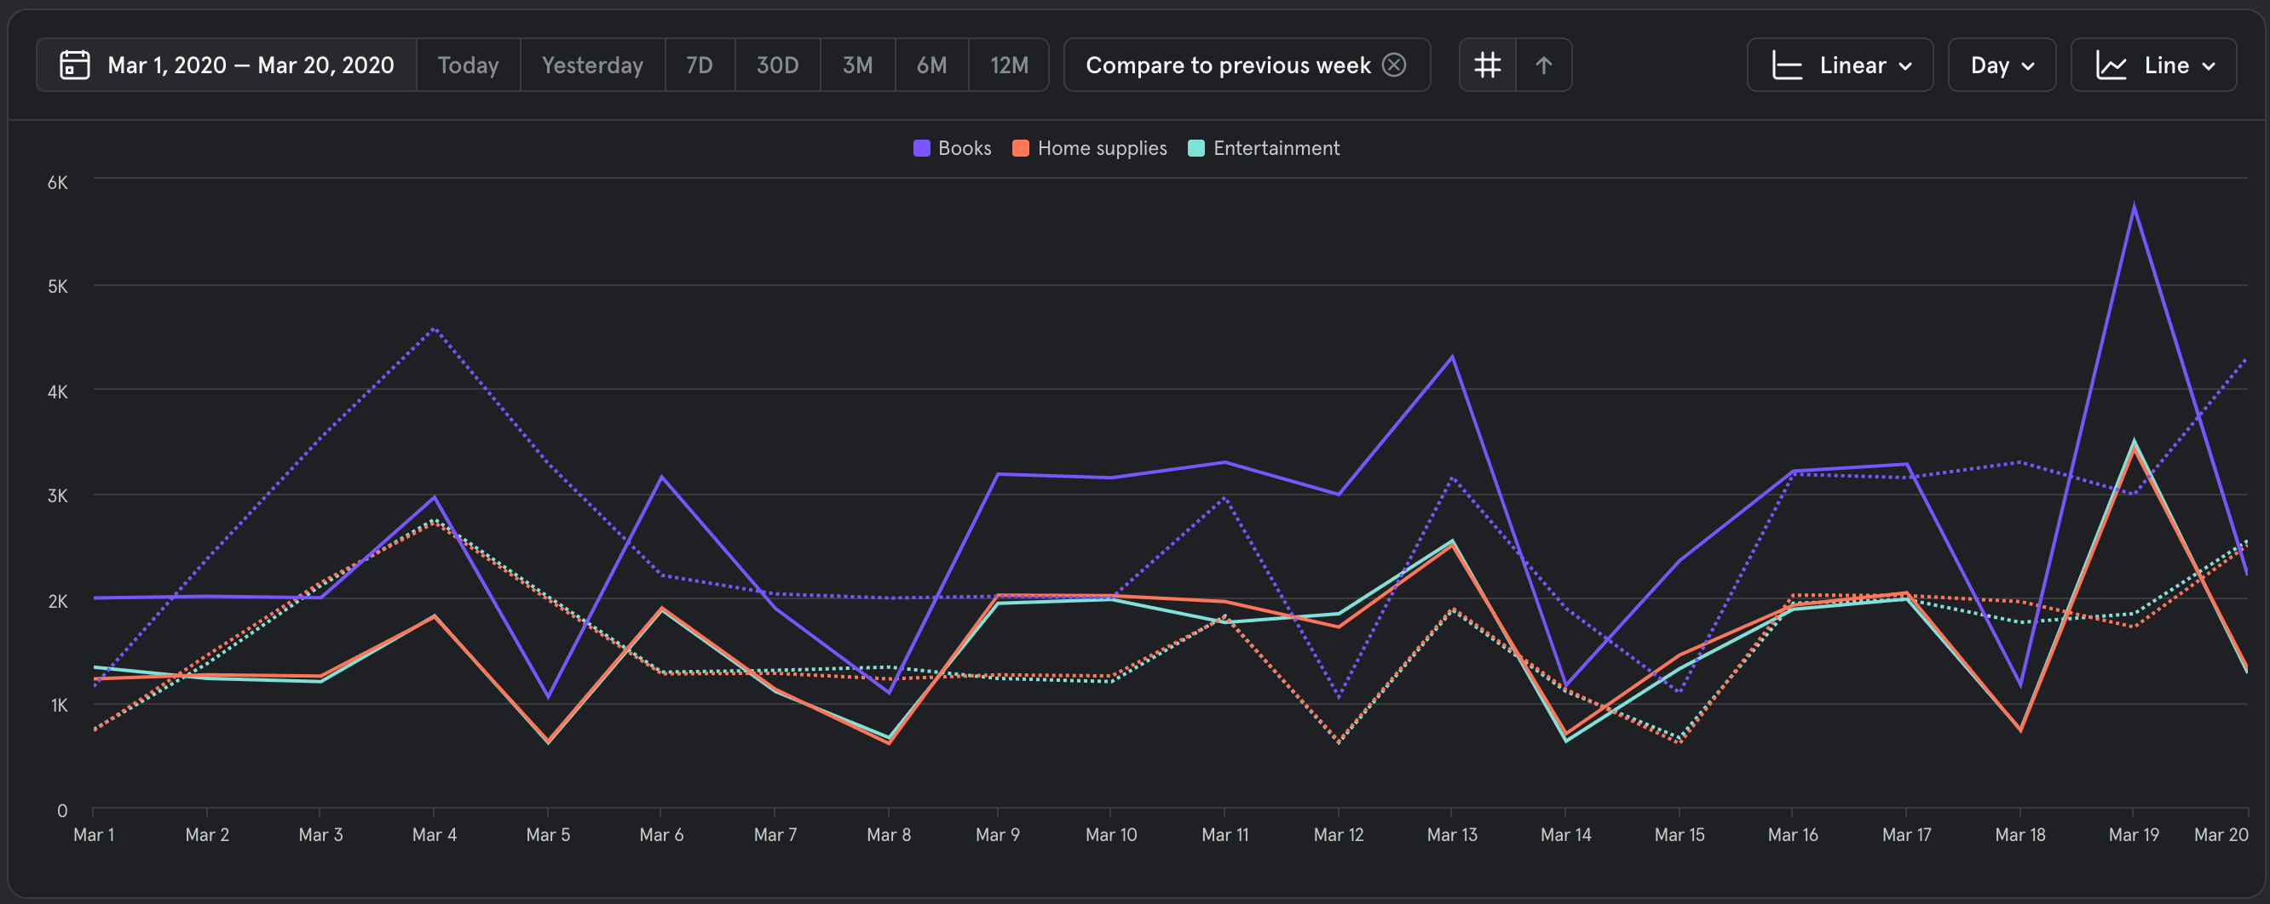Switch to the 30D range

777,66
